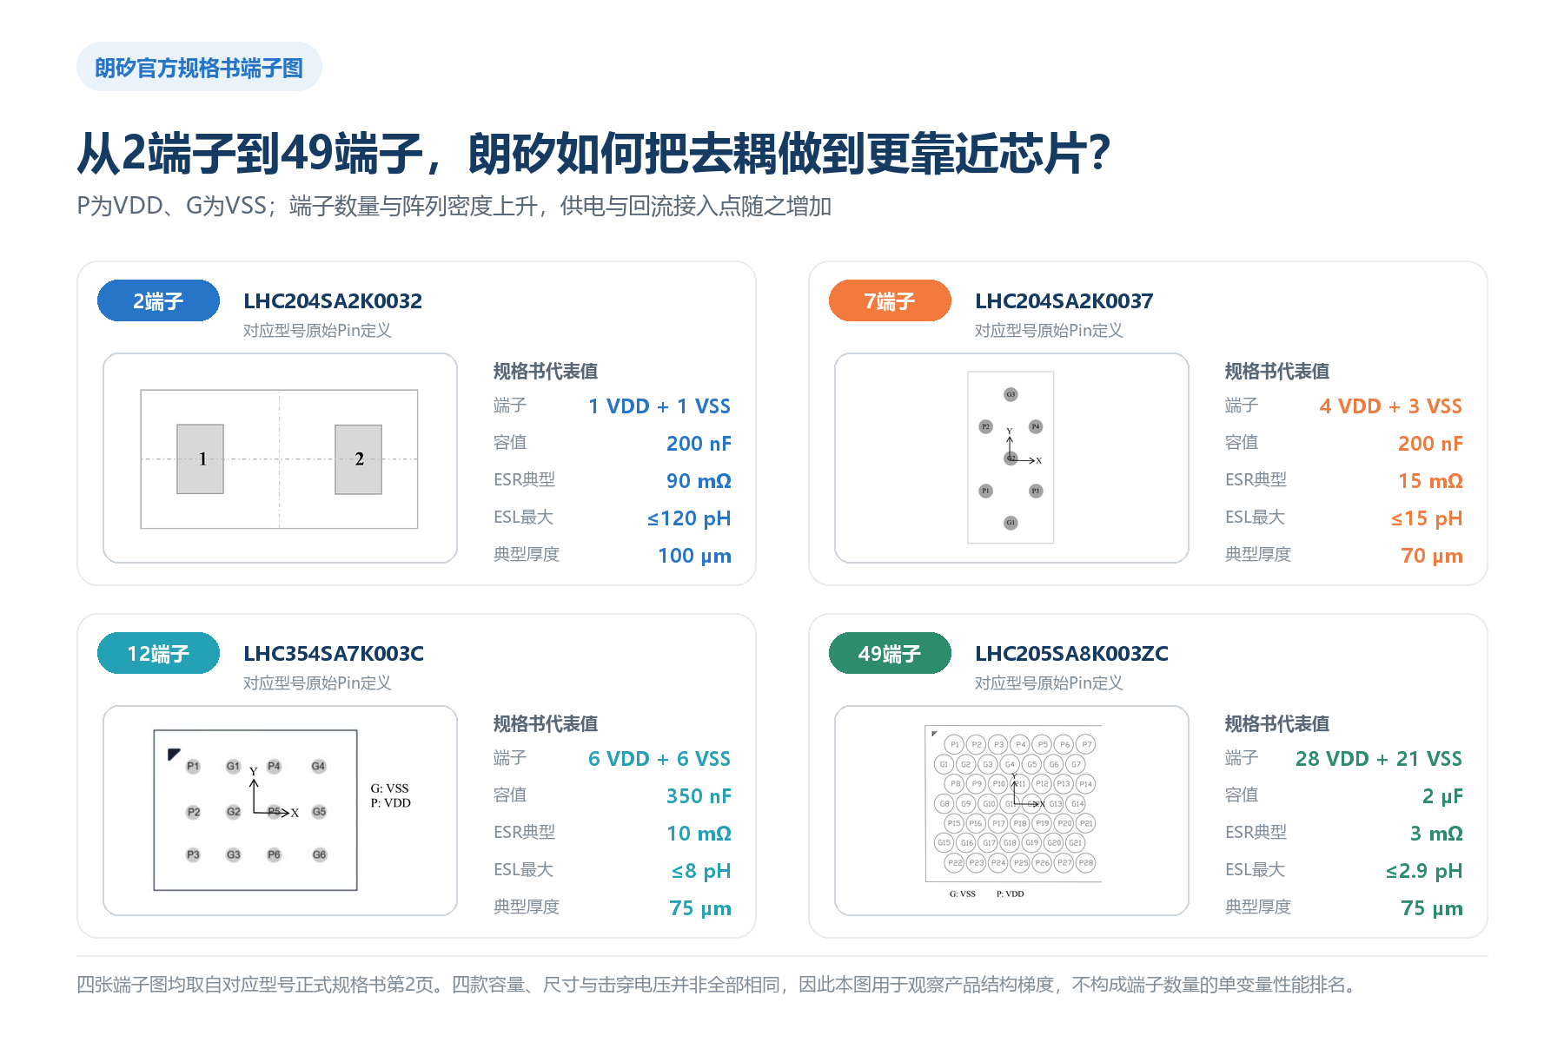Image resolution: width=1564 pixels, height=1042 pixels.
Task: Click pad 1 in the 2-terminal diagram
Action: (200, 458)
